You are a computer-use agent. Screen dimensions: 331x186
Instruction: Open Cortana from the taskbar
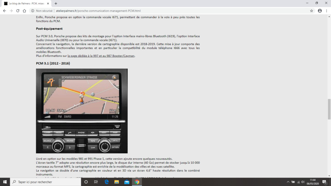pyautogui.click(x=86, y=182)
